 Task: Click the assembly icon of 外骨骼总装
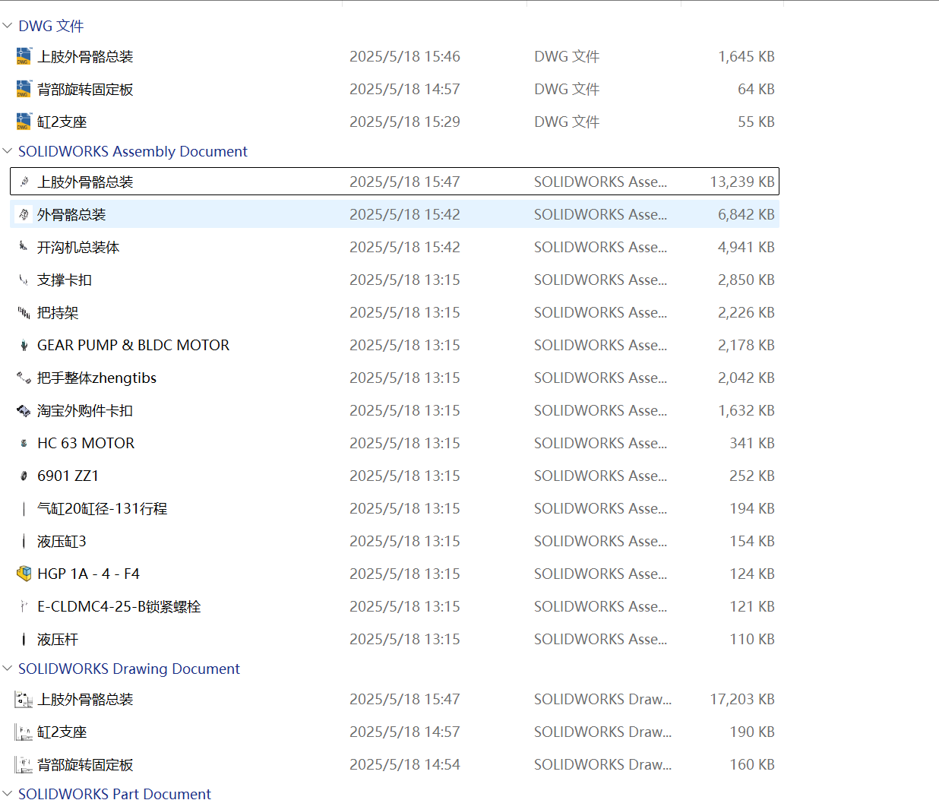[24, 214]
